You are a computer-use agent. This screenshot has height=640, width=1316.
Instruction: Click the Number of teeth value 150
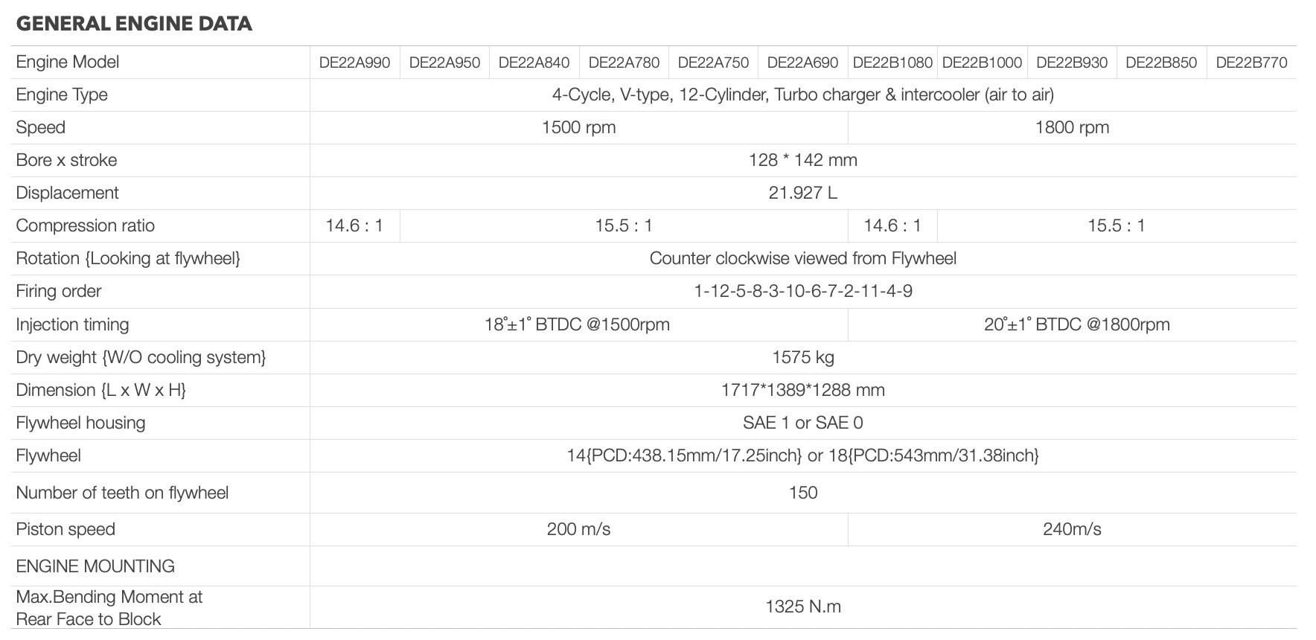[x=802, y=493]
